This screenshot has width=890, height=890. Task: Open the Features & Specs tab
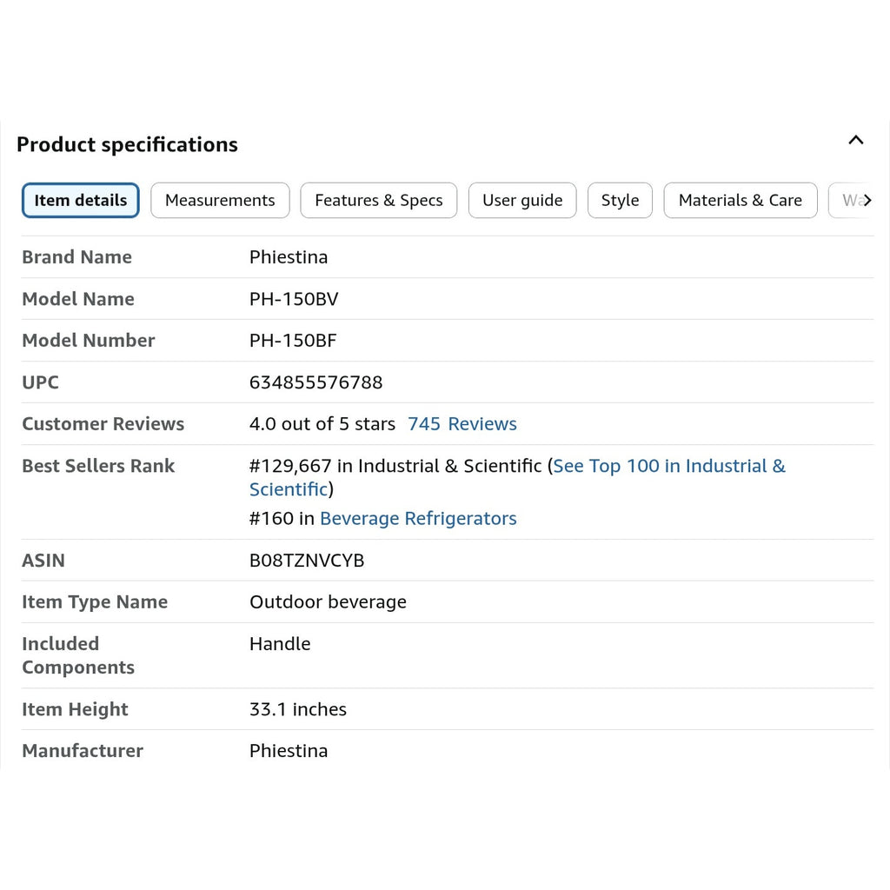click(x=379, y=201)
